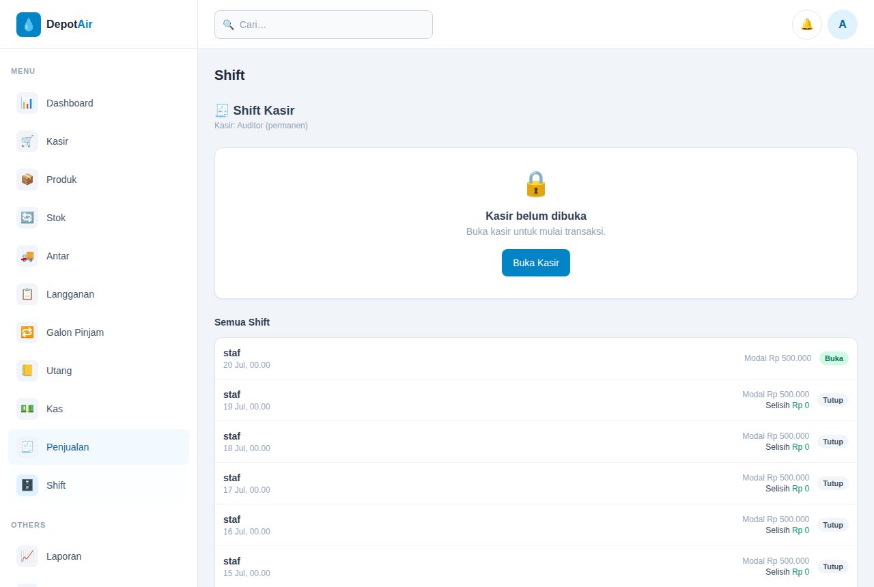Open the Galon Pinjam repeat icon
Viewport: 874px width, 587px height.
(x=27, y=332)
